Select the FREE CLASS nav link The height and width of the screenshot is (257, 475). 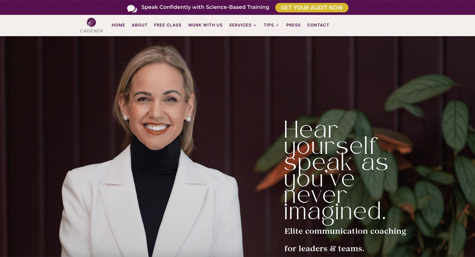(168, 25)
